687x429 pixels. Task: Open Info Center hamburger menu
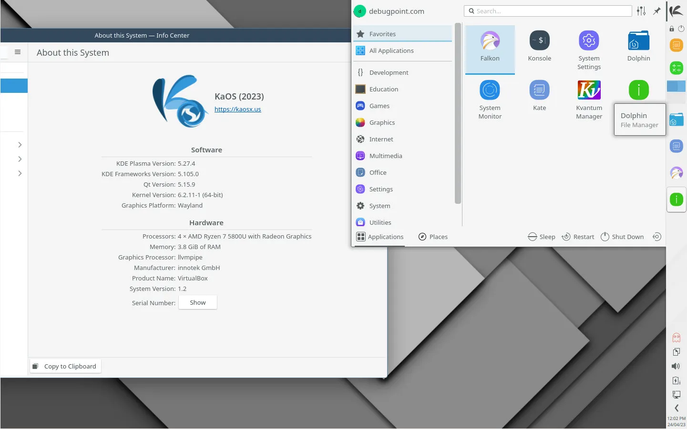click(x=18, y=52)
